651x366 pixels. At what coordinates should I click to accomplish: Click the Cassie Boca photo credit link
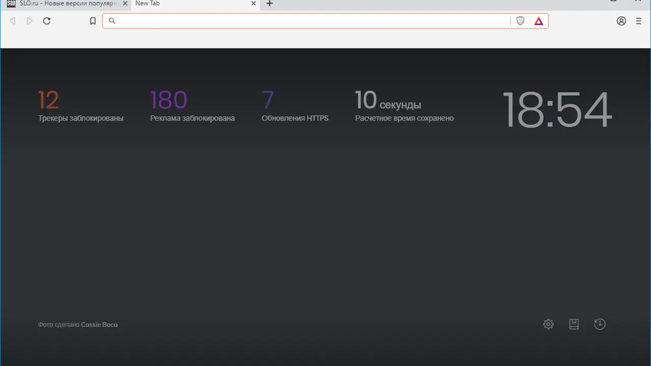(x=99, y=324)
